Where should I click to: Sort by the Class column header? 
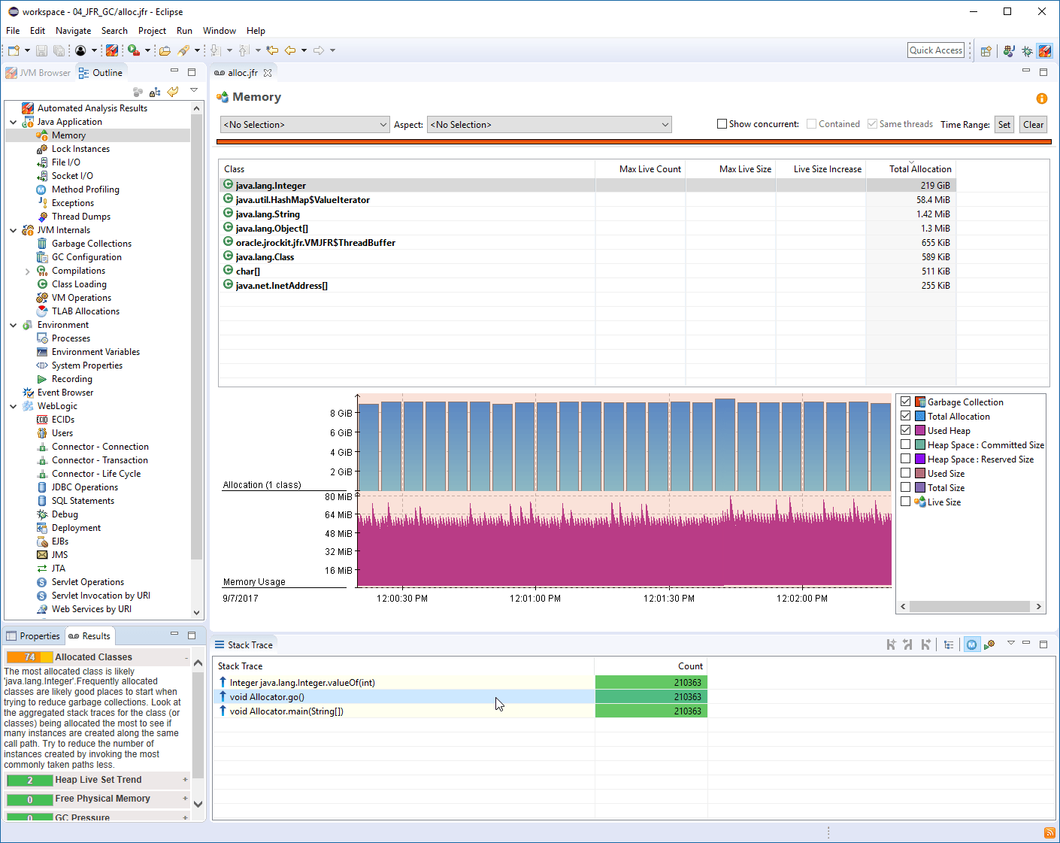pyautogui.click(x=407, y=169)
